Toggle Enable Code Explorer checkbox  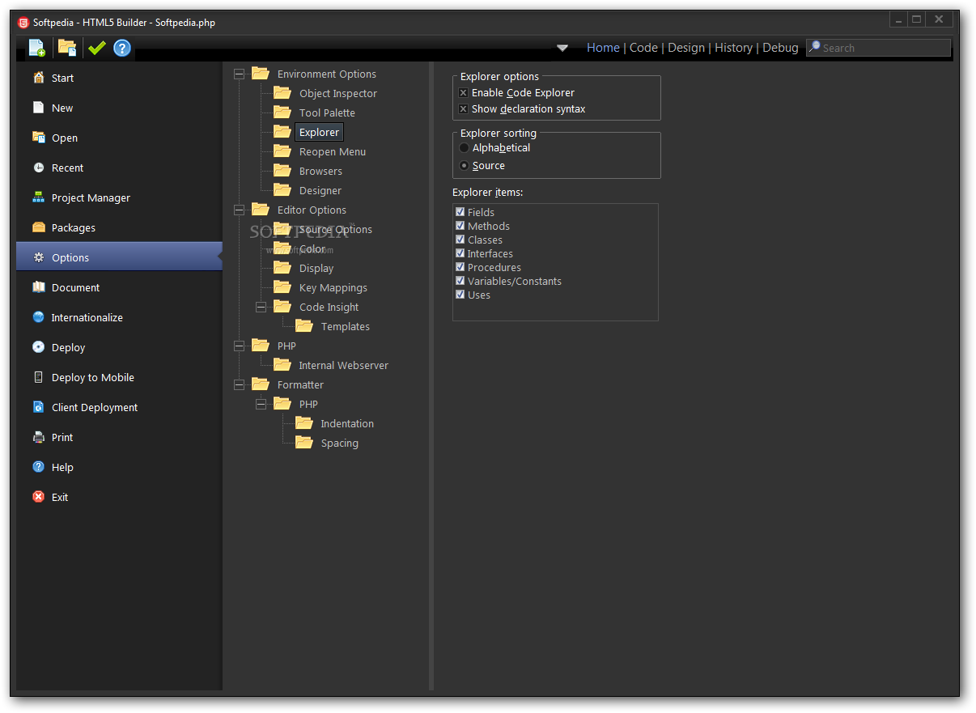click(464, 93)
